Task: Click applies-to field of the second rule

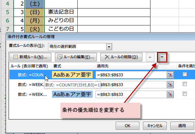Action: pyautogui.click(x=134, y=85)
